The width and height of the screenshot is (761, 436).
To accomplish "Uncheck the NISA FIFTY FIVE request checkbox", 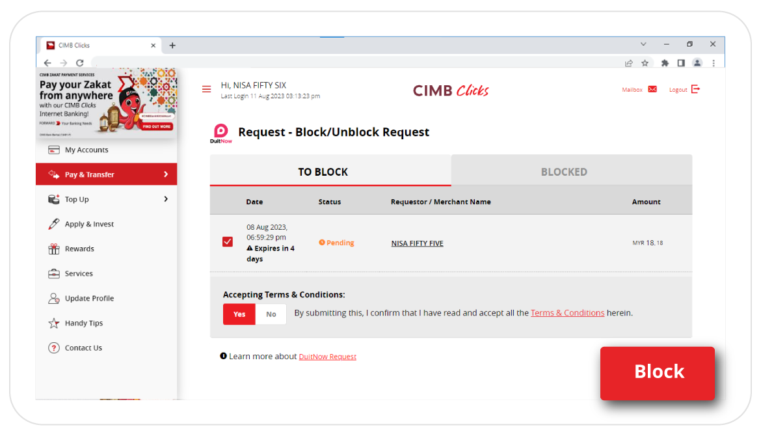I will [x=228, y=242].
